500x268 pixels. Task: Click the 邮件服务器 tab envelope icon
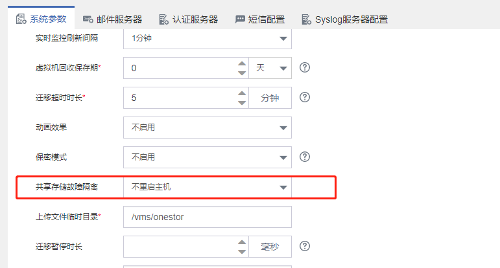coord(88,19)
